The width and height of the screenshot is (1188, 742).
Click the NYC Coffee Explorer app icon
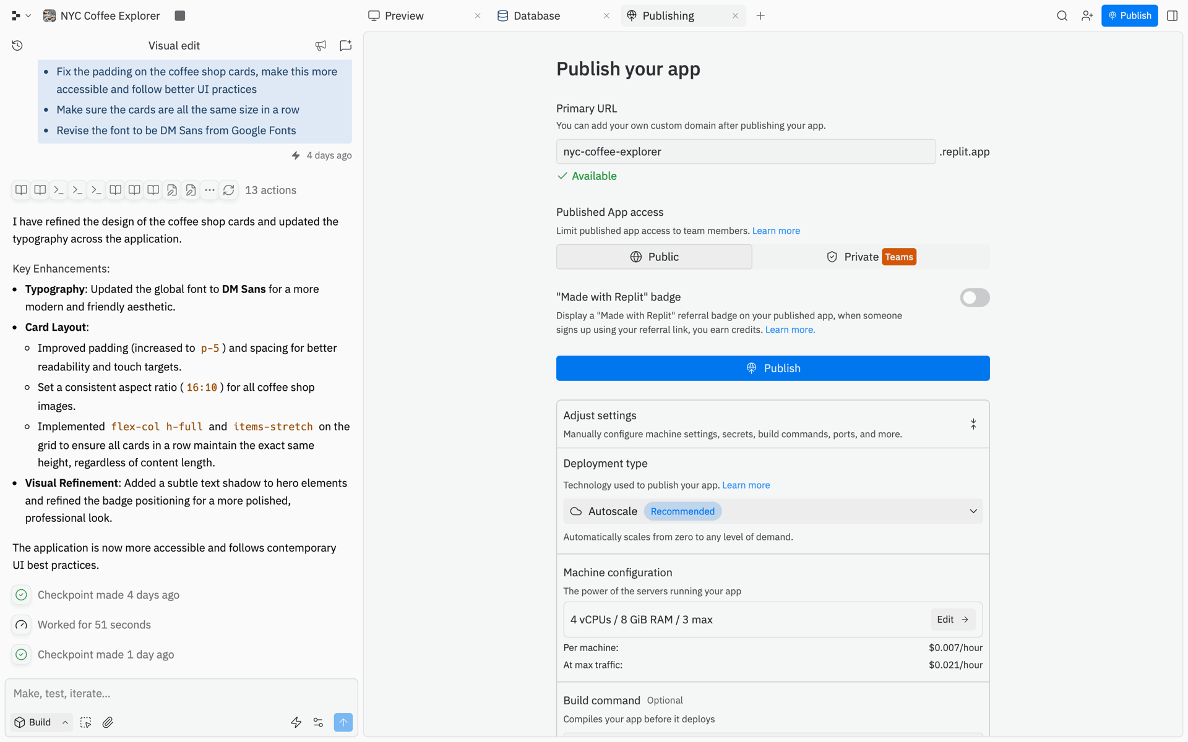(49, 16)
